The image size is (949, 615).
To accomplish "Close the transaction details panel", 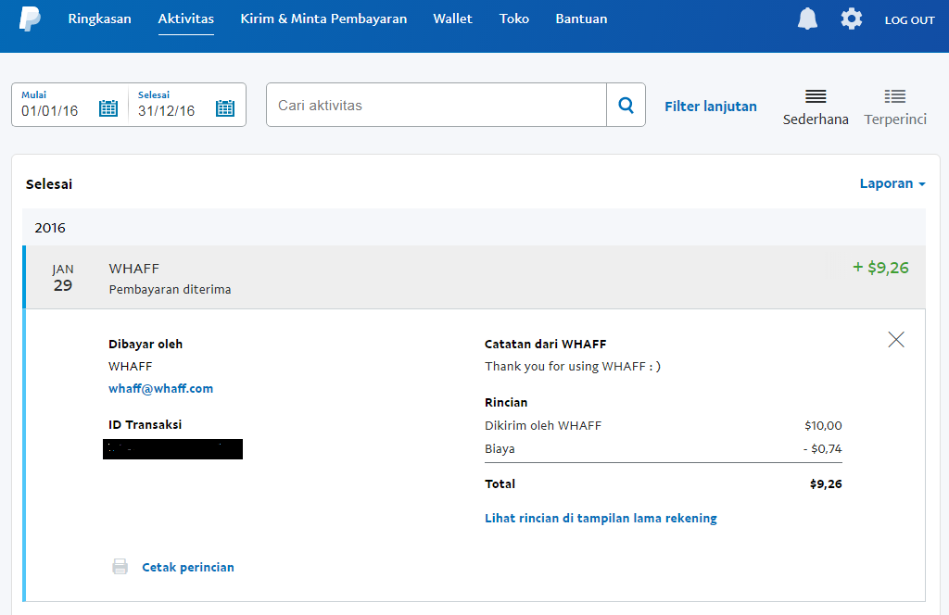I will click(896, 339).
